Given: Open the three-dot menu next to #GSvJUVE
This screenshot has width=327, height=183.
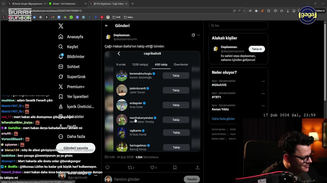Looking at the screenshot, I should click(263, 82).
